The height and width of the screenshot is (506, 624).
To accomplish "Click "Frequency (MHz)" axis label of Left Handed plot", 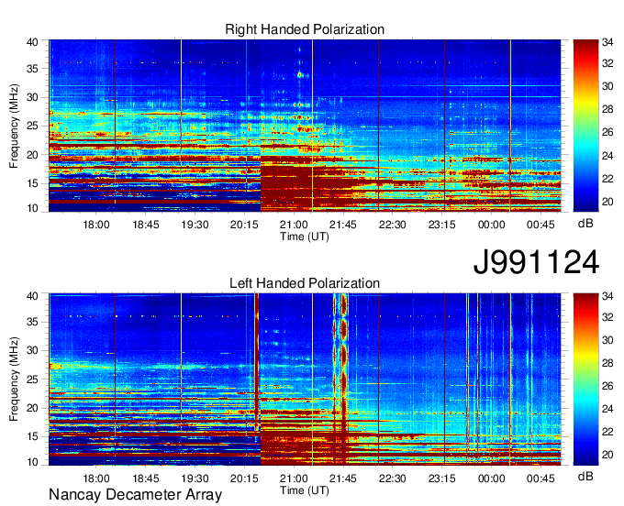I will [x=14, y=379].
